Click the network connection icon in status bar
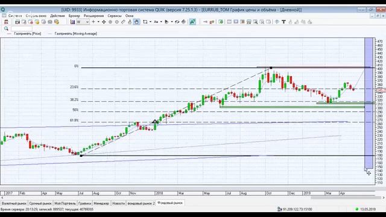The width and height of the screenshot is (386, 217). click(280, 209)
